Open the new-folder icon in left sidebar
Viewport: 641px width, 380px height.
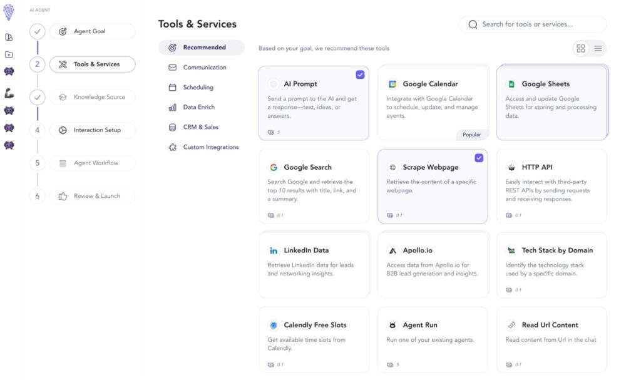(9, 55)
